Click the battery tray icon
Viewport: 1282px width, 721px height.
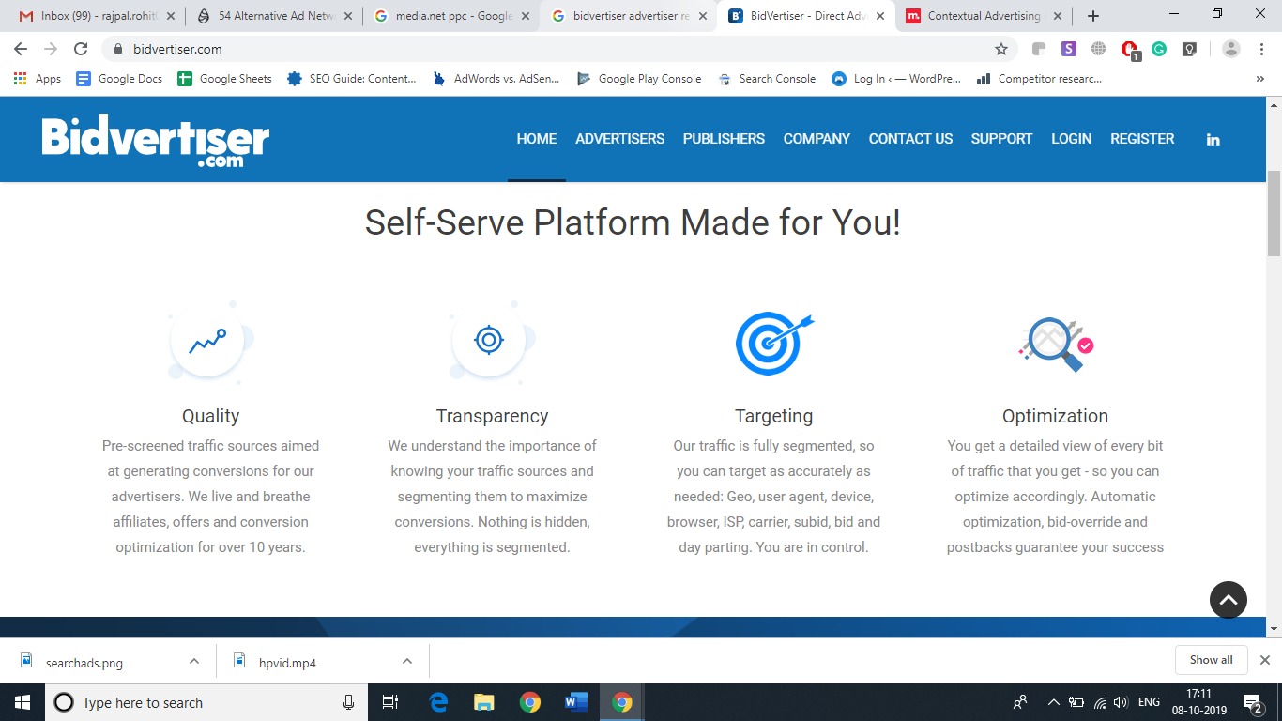[x=1076, y=702]
